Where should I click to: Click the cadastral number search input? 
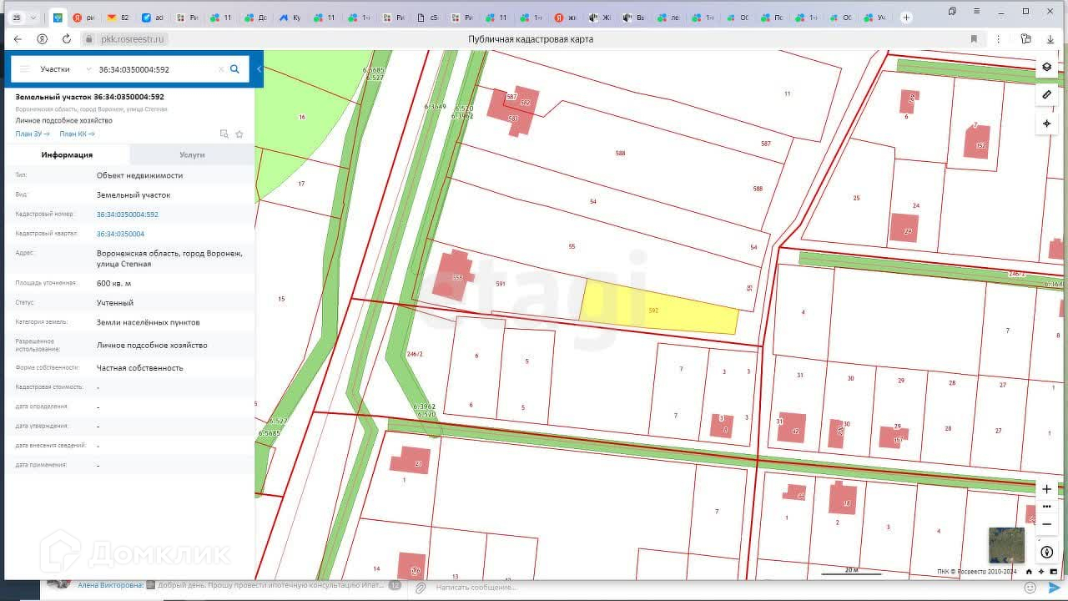pos(154,69)
